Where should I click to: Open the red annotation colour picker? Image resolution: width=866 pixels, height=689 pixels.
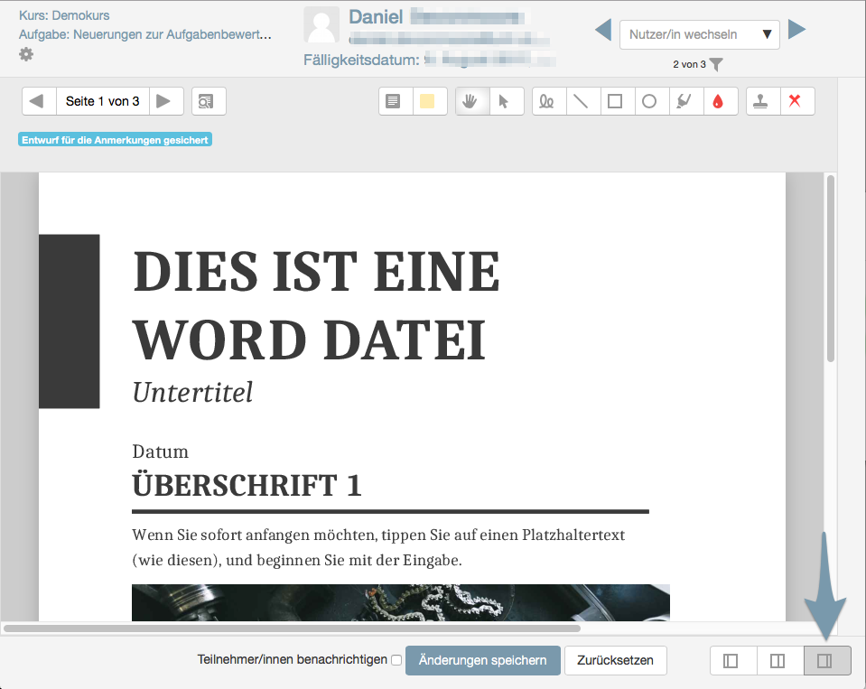click(x=718, y=101)
